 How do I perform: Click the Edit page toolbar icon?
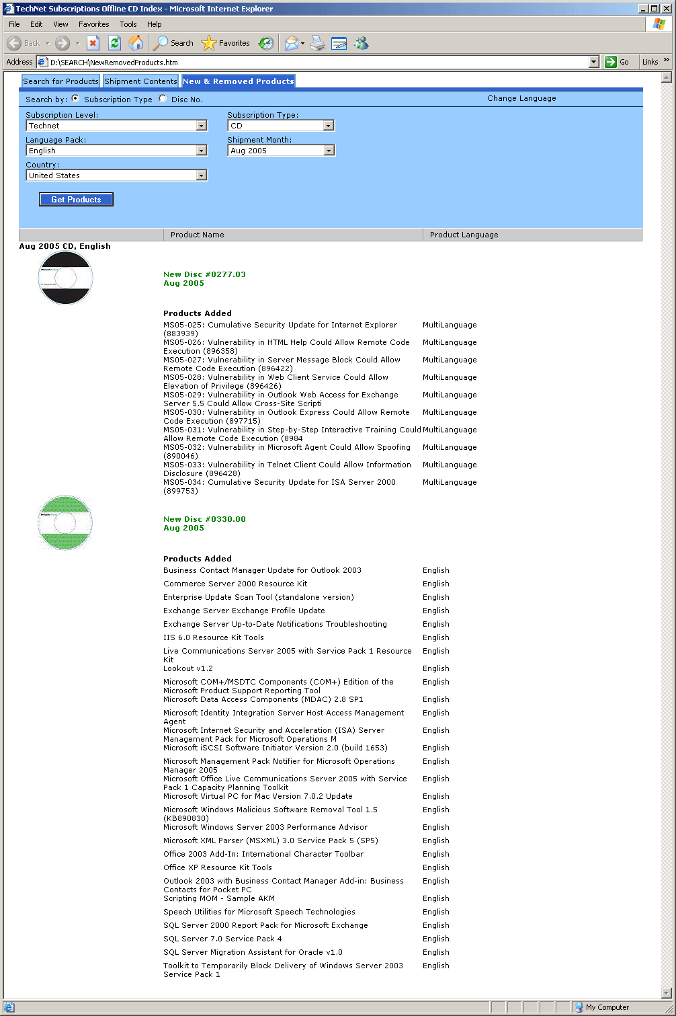(x=339, y=43)
